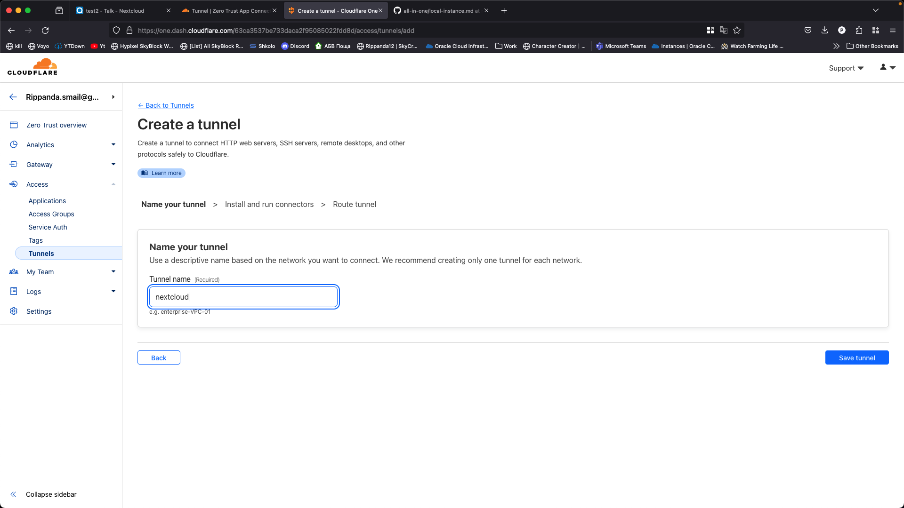Switch to test2 - Talk - Nextcloud tab

122,10
